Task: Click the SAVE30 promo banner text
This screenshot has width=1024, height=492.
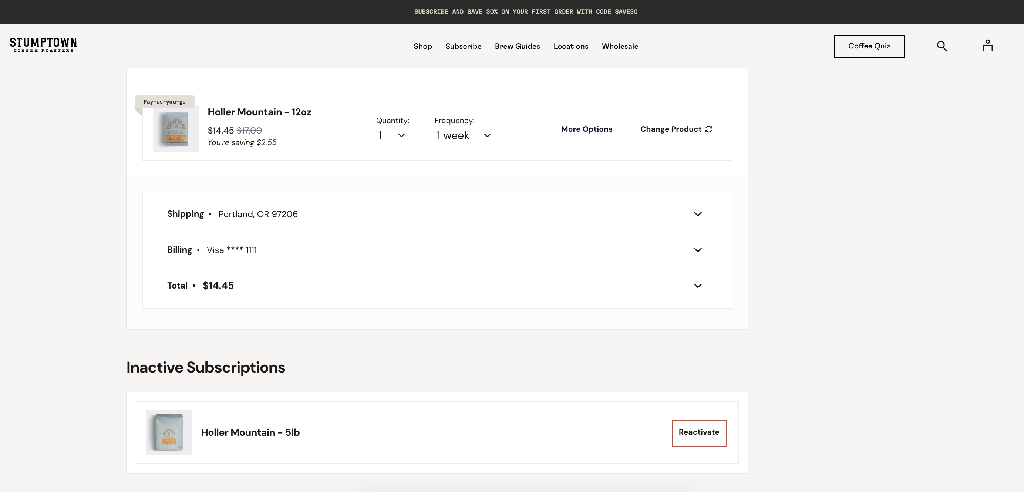Action: [x=526, y=12]
